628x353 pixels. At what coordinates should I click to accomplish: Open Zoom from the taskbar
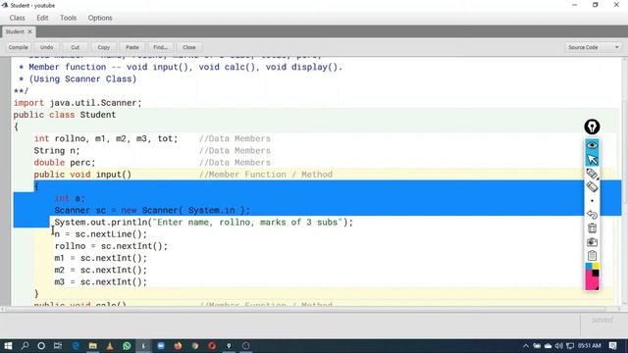[161, 345]
